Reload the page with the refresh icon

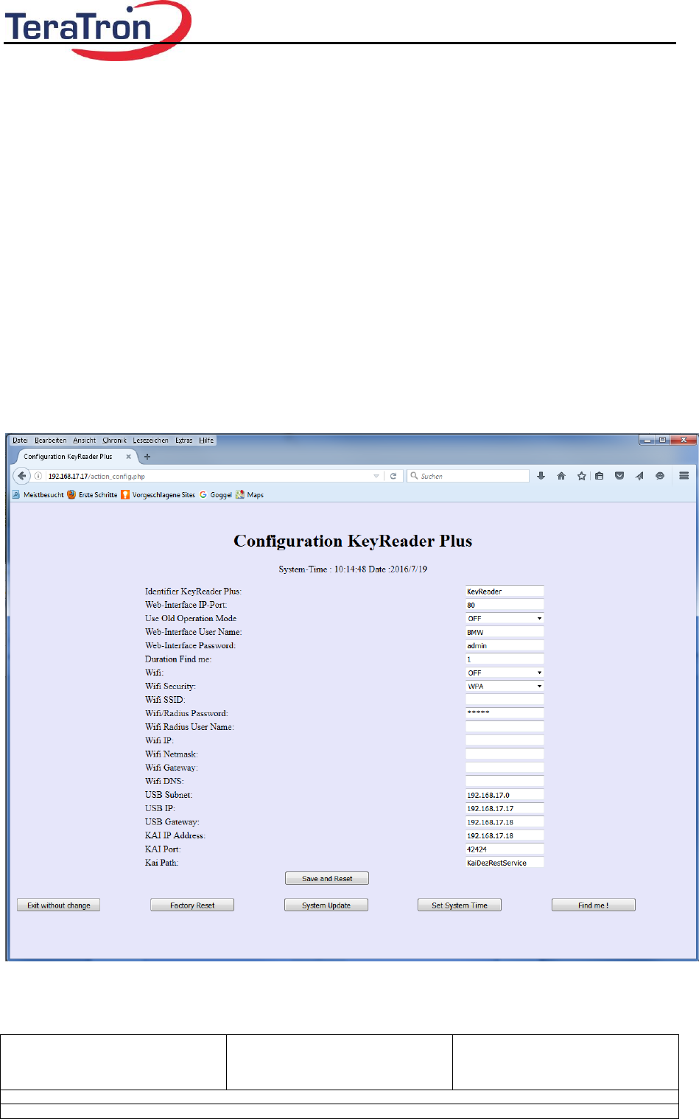[393, 476]
